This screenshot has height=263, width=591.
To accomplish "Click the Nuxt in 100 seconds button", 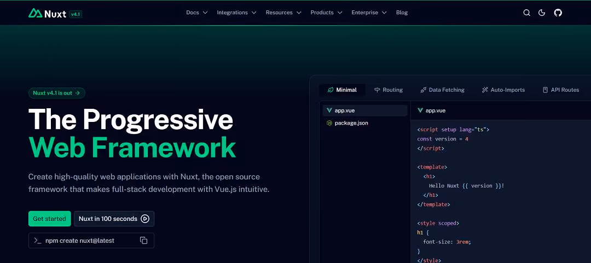I will pyautogui.click(x=114, y=219).
